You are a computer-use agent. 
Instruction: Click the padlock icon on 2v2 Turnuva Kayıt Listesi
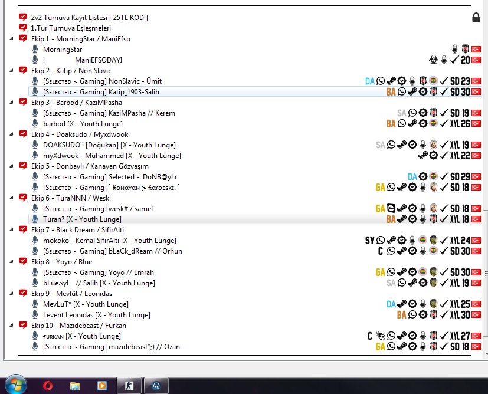[x=476, y=18]
